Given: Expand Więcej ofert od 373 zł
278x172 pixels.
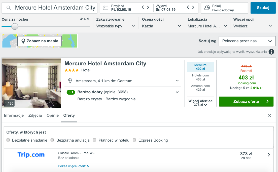Looking at the screenshot, I should tap(200, 103).
